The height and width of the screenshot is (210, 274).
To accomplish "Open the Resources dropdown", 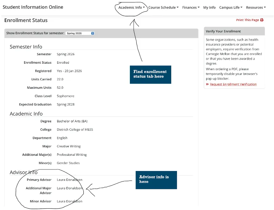I will [256, 7].
